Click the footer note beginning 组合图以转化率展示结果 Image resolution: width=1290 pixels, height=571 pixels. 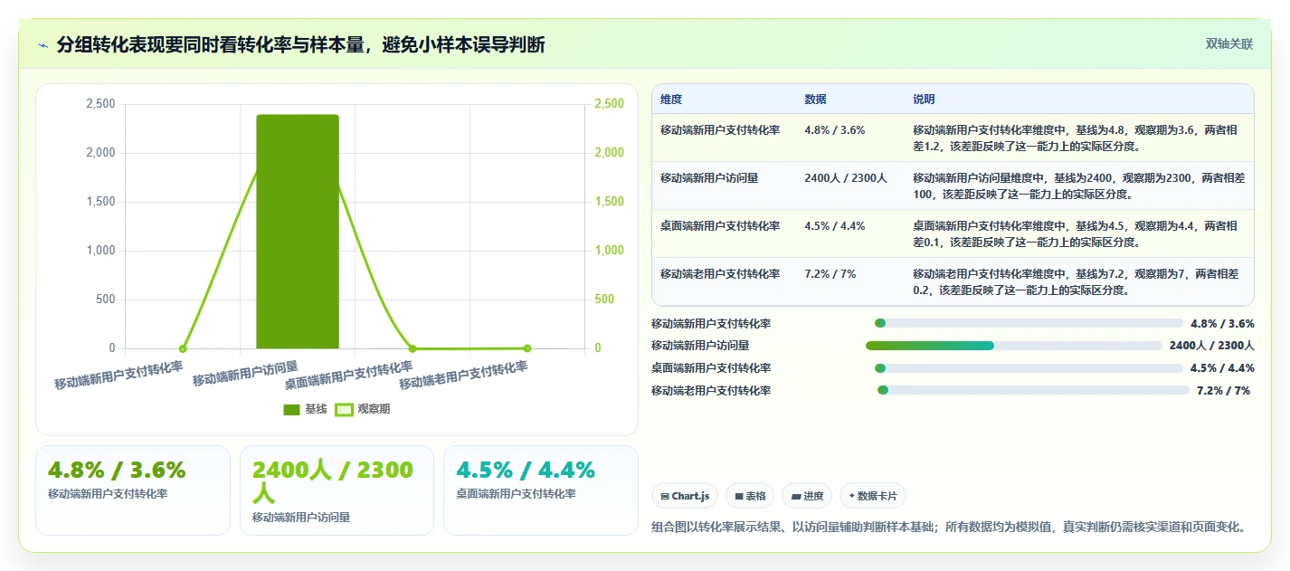(948, 527)
